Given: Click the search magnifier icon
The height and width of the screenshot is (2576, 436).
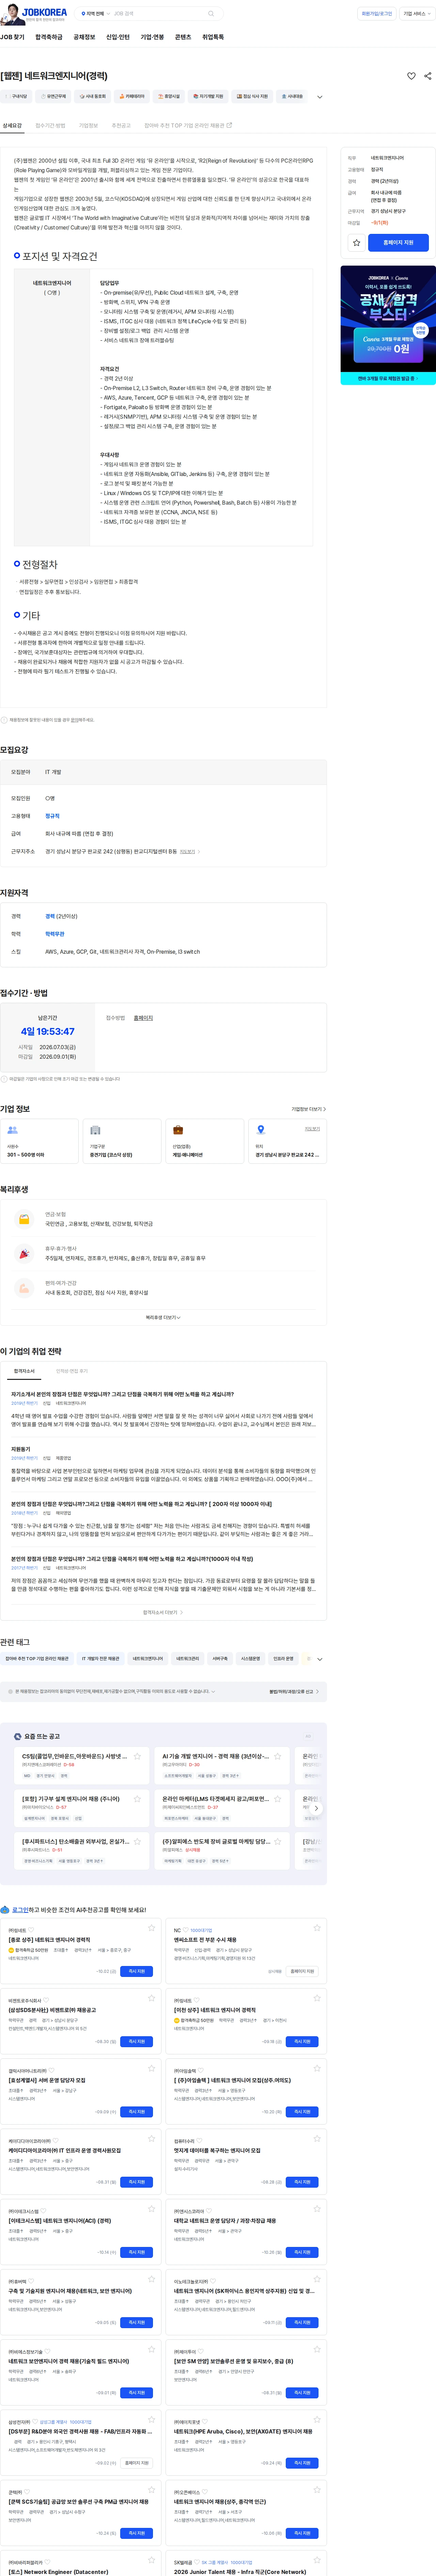Looking at the screenshot, I should click(210, 14).
